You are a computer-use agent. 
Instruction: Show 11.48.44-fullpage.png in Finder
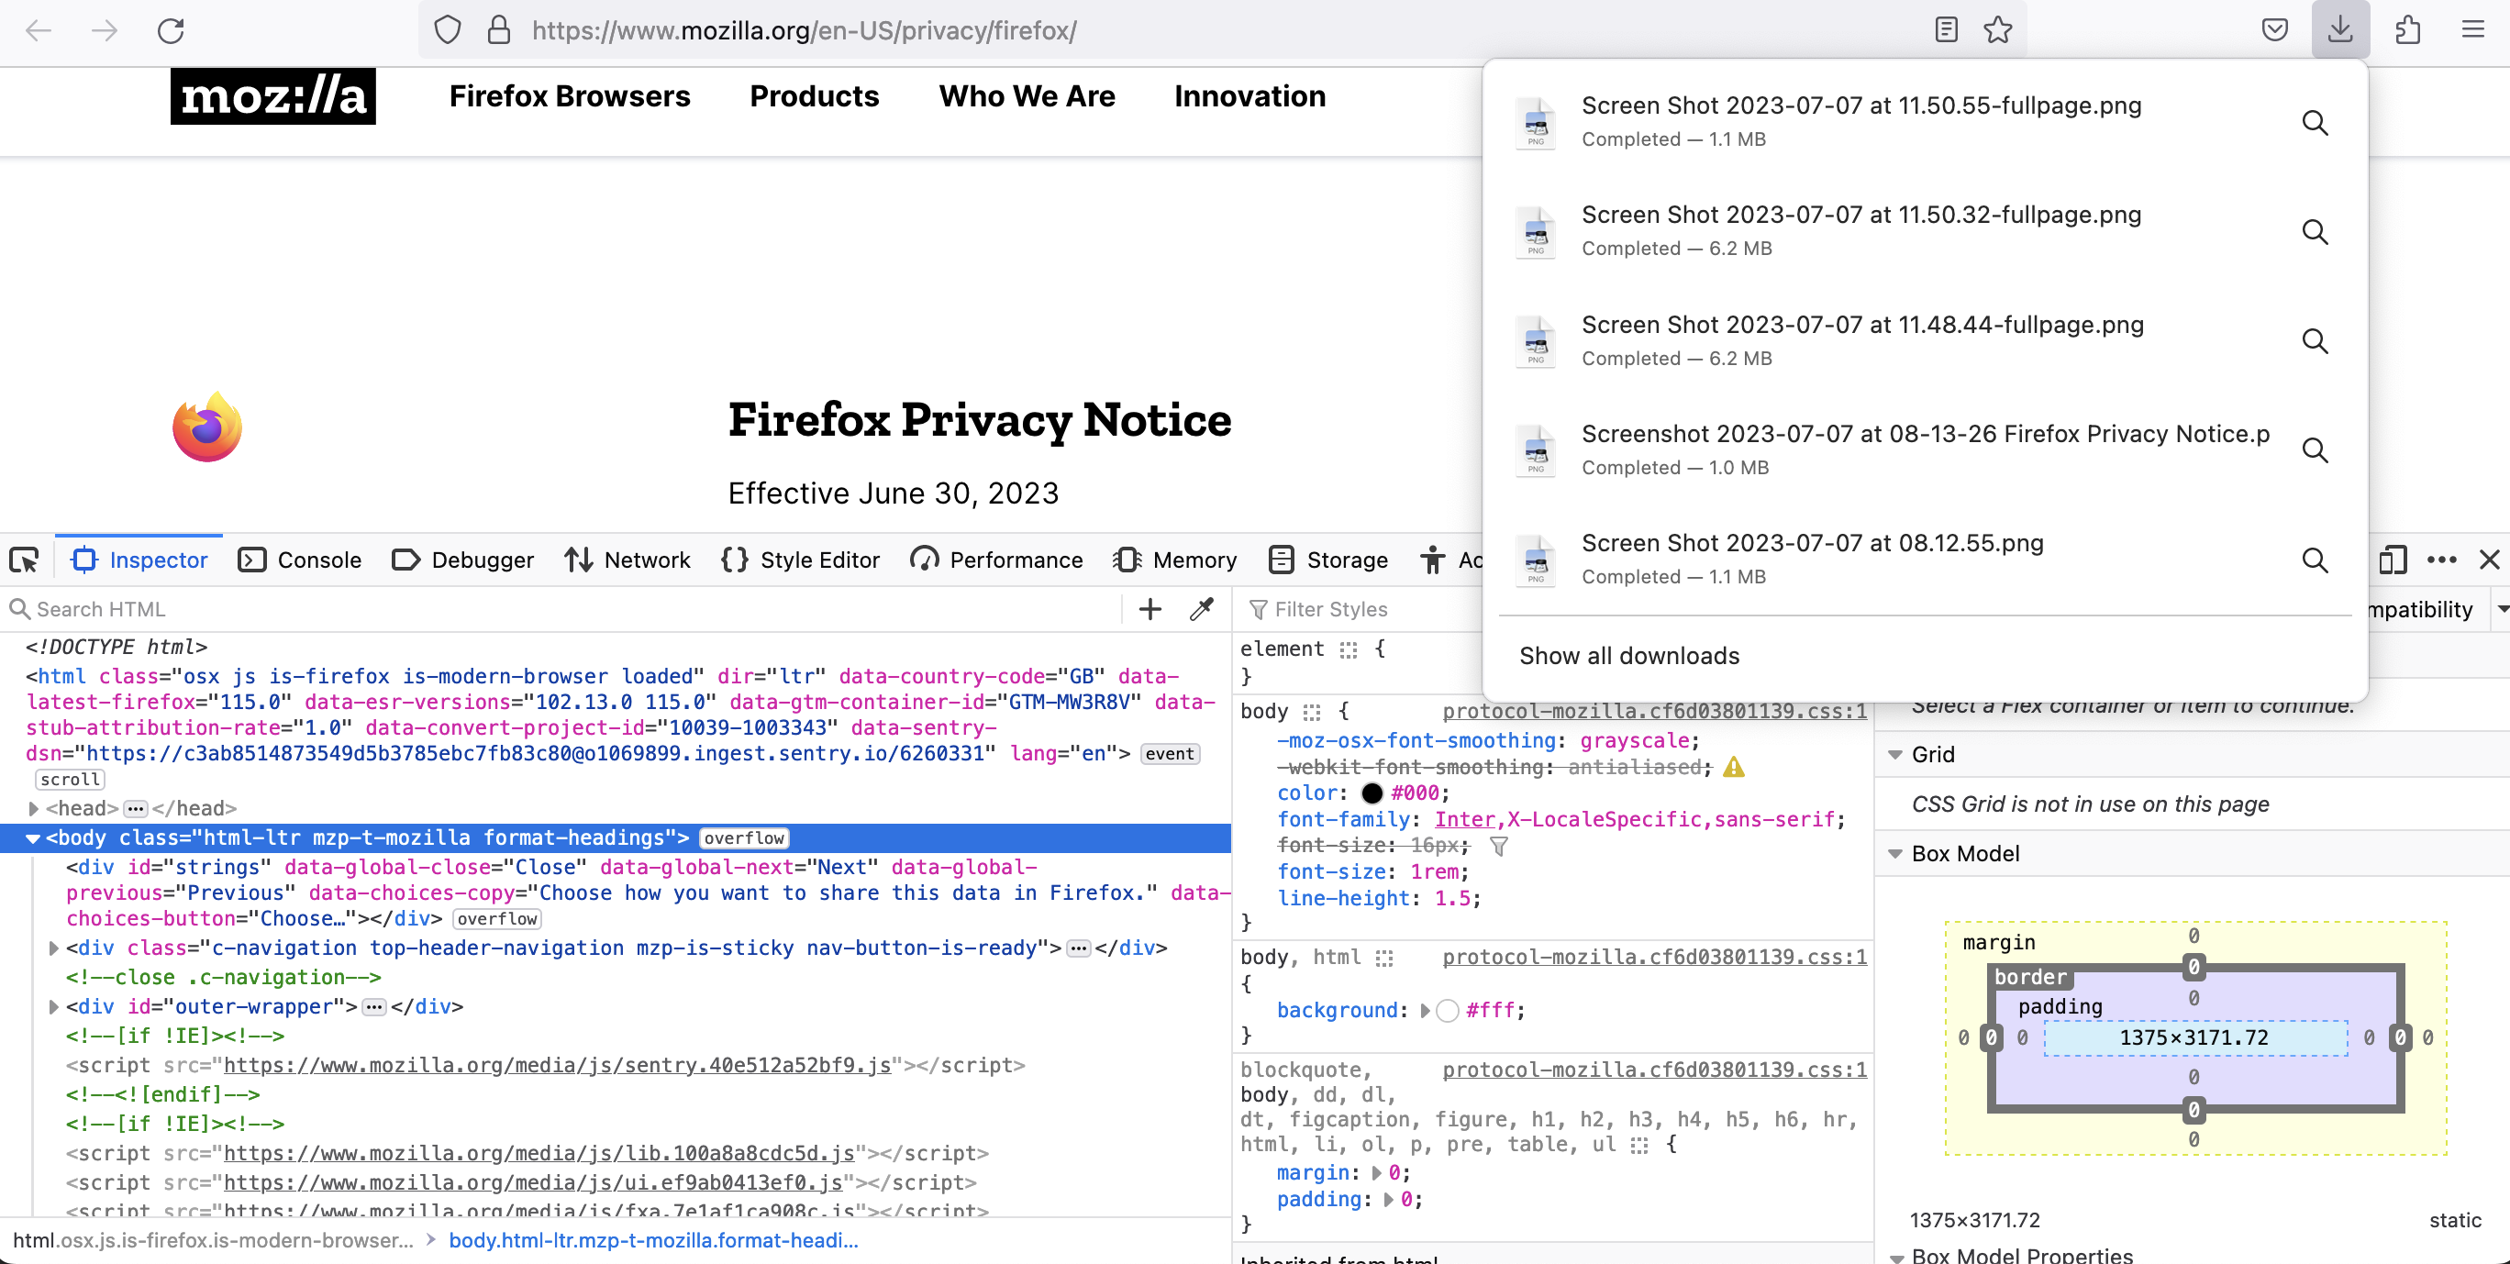2316,341
